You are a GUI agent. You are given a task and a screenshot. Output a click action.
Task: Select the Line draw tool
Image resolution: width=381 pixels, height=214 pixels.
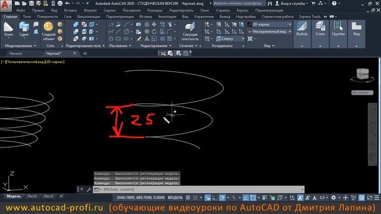tap(118, 32)
